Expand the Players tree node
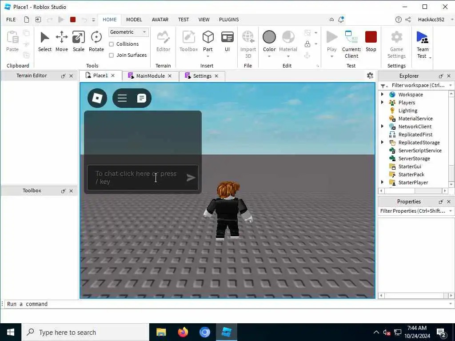455x341 pixels. coord(383,103)
